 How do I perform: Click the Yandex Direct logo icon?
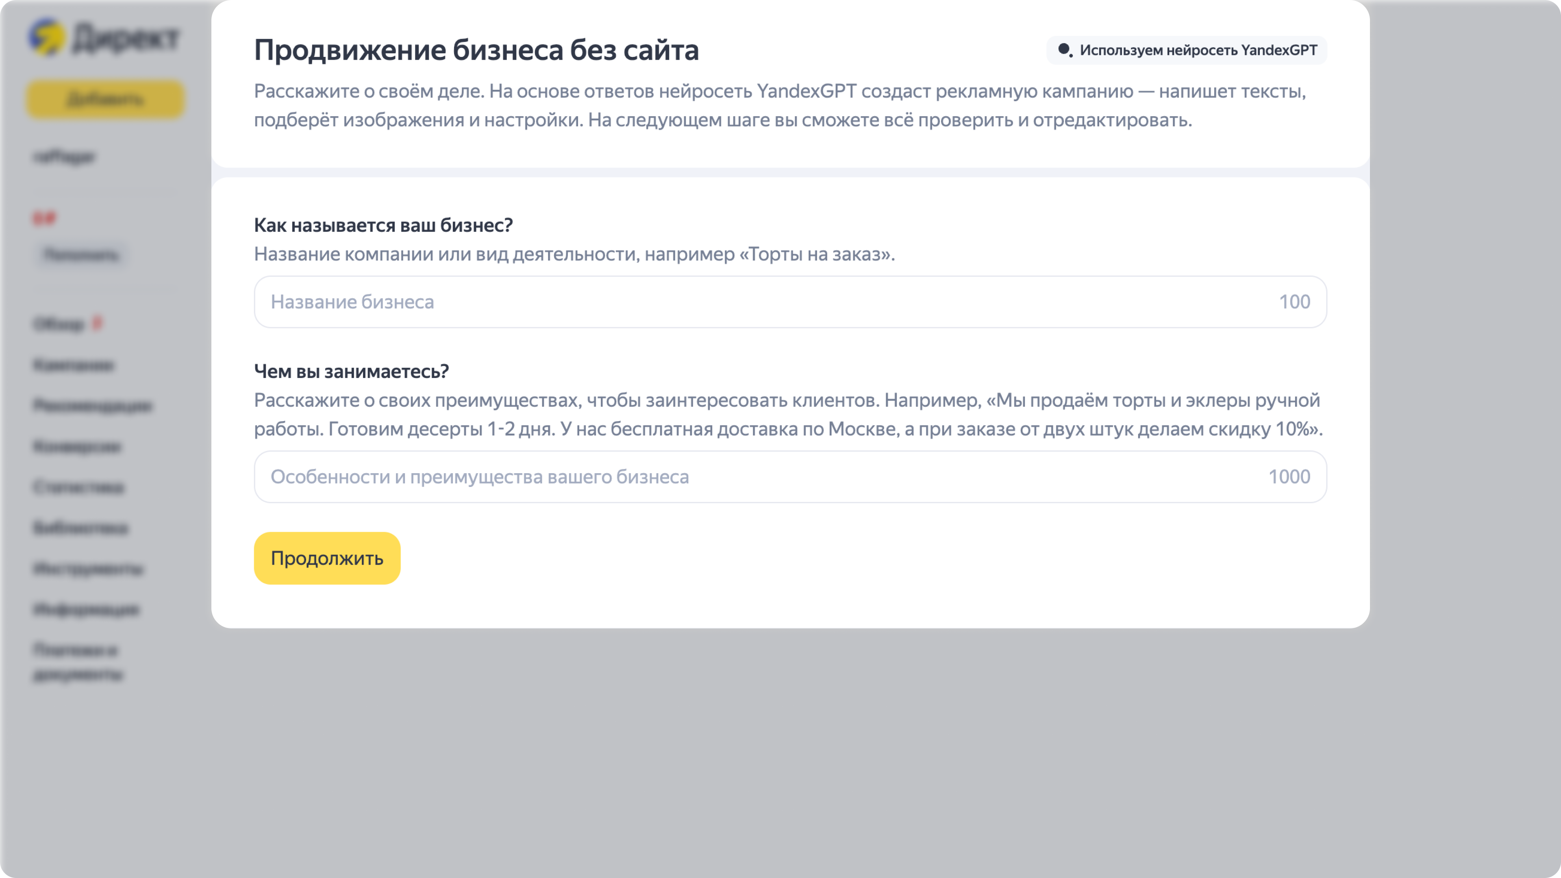47,37
